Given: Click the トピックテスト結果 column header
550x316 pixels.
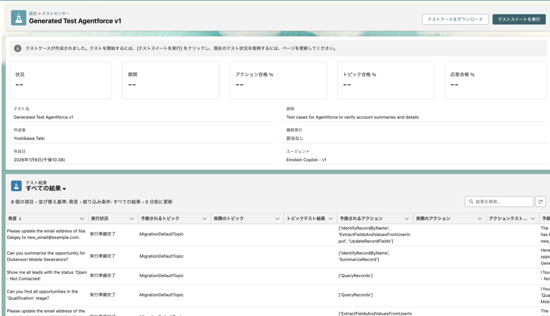Looking at the screenshot, I should click(x=310, y=218).
